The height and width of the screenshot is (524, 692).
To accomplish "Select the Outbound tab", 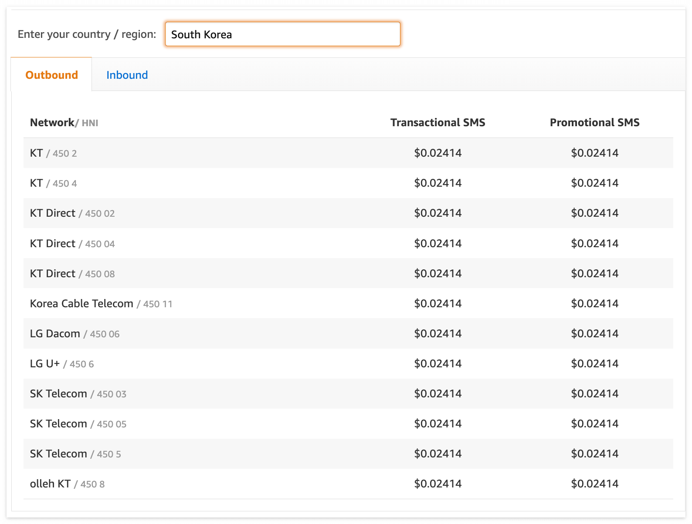I will tap(51, 75).
